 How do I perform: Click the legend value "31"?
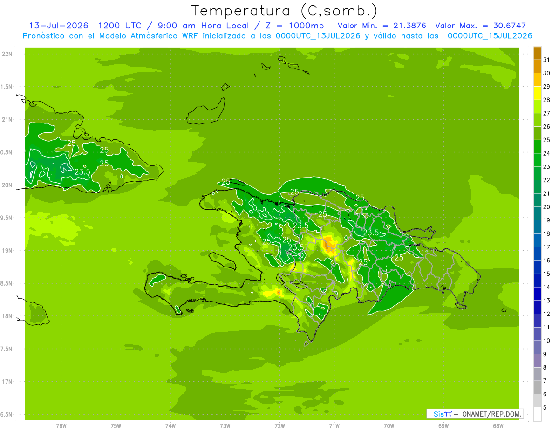(547, 60)
